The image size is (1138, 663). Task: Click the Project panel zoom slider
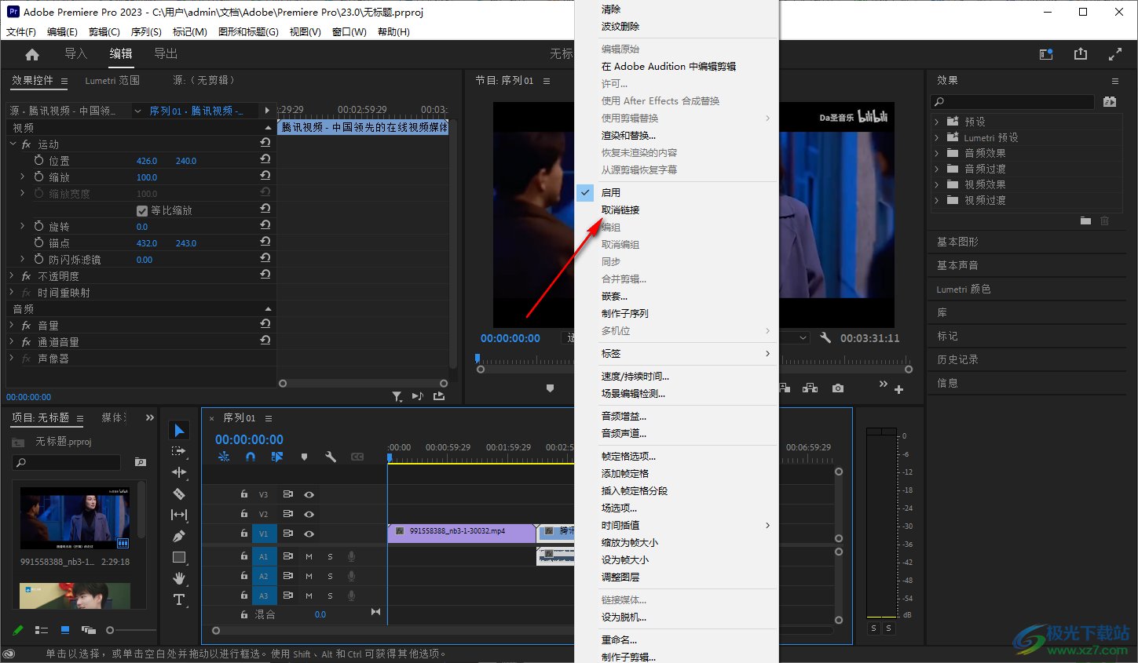coord(110,630)
